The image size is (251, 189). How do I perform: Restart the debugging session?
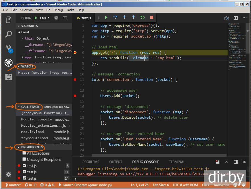click(143, 18)
